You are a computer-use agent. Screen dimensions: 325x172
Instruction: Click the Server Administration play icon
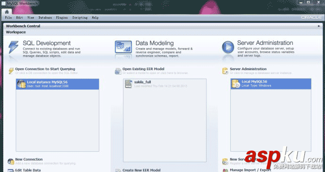tap(228, 47)
